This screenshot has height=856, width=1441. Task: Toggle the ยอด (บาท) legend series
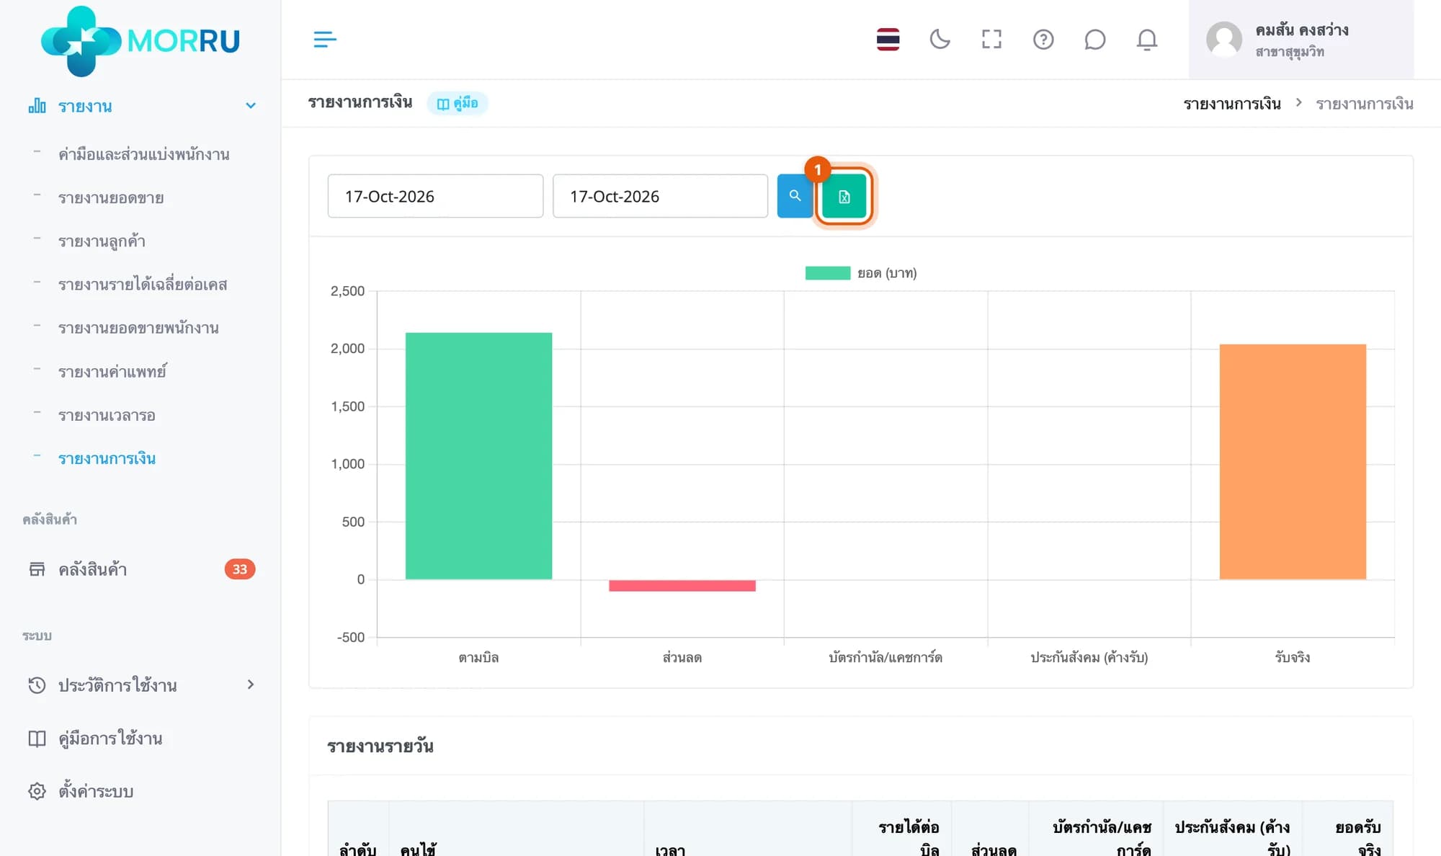(861, 273)
